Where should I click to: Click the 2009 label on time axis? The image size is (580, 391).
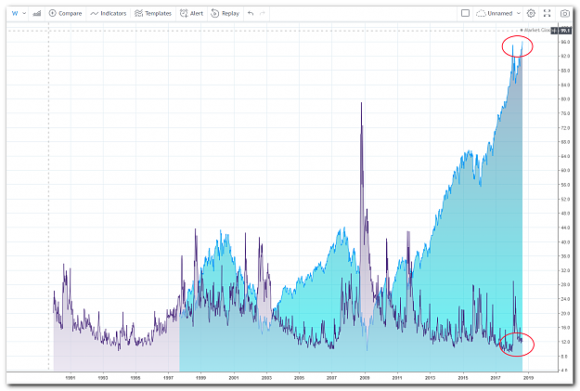coord(365,378)
